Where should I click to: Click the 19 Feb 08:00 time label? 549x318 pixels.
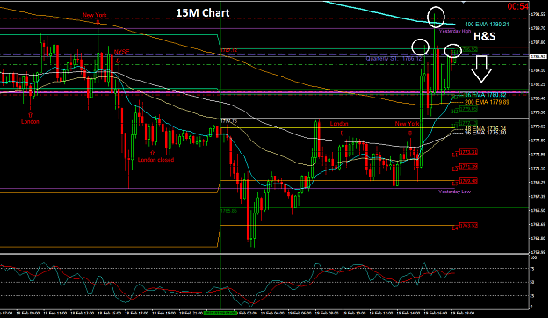pyautogui.click(x=326, y=313)
